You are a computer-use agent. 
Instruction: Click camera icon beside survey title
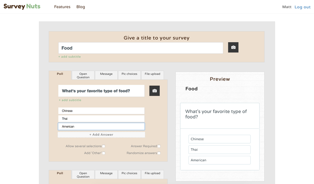233,48
